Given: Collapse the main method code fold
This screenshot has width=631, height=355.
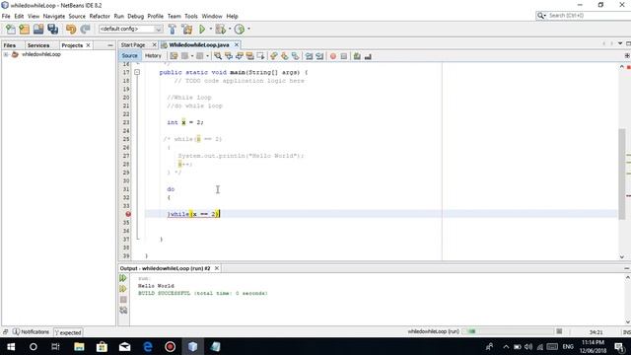Looking at the screenshot, I should click(x=137, y=72).
